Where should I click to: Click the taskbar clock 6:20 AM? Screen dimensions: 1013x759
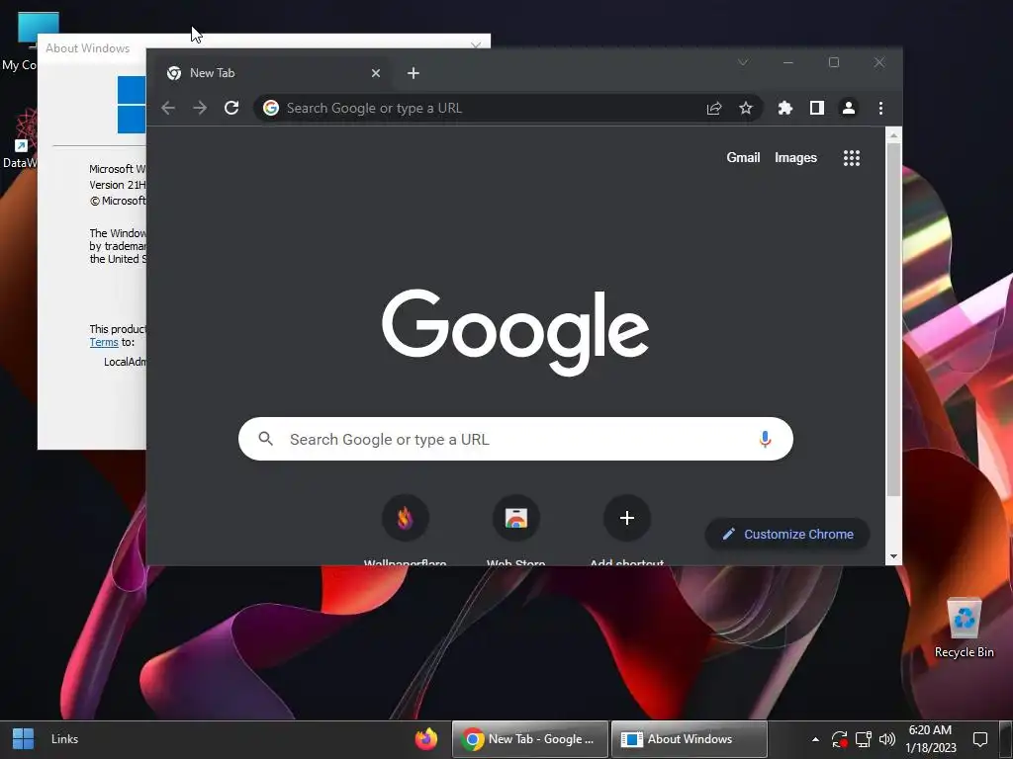tap(930, 739)
